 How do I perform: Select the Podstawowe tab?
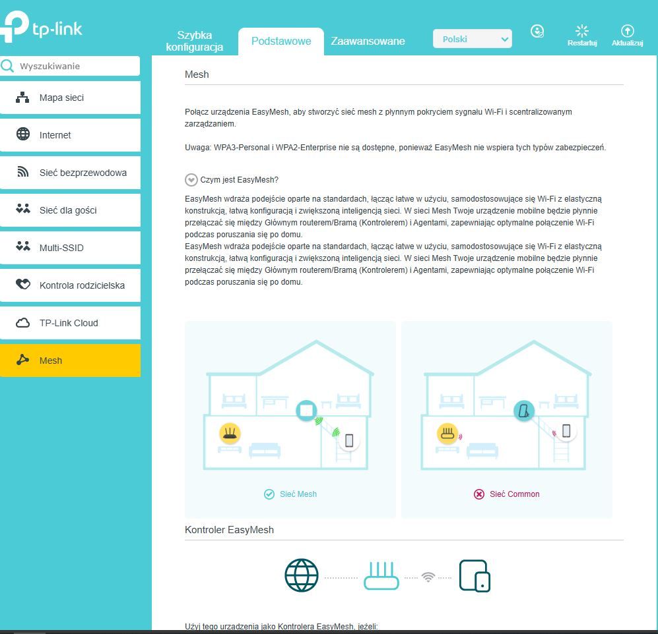(x=281, y=41)
